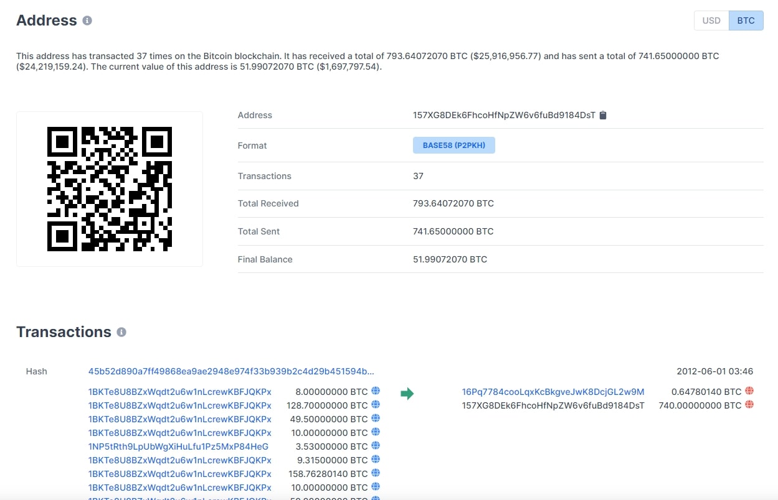Select the address text 157XG8DEk6FhcoHfNpZW6v6fuBd9184DsT in details table
Screen dimensions: 778x500
click(x=505, y=115)
